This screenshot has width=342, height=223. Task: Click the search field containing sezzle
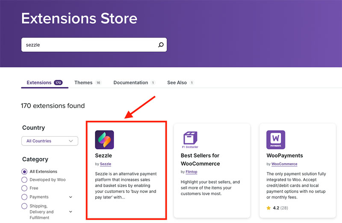point(94,45)
